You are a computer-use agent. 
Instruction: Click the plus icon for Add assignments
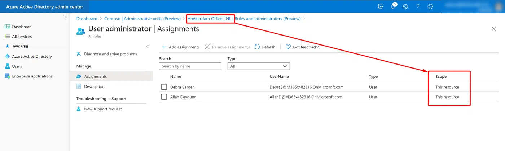(x=164, y=47)
